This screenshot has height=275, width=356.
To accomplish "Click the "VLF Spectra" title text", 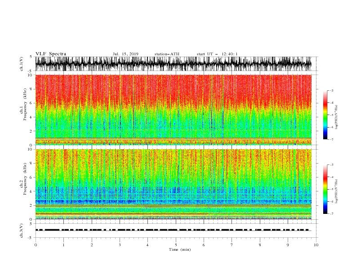I will point(51,54).
